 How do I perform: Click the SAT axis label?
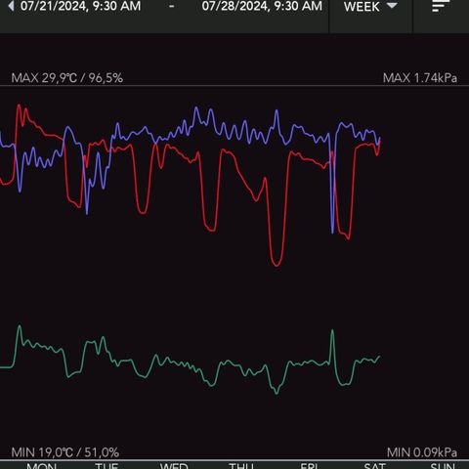375,466
